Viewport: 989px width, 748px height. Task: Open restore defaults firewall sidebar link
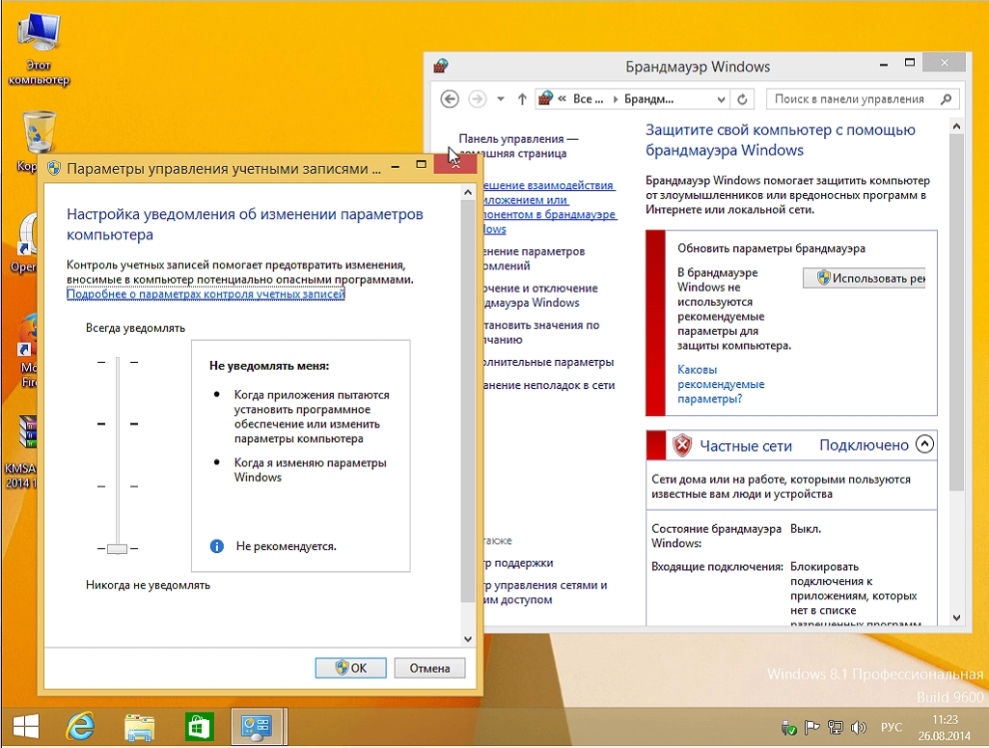point(541,332)
